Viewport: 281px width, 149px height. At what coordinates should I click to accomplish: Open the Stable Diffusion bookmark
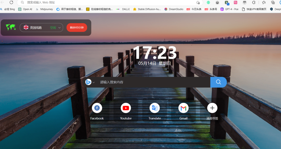click(147, 9)
